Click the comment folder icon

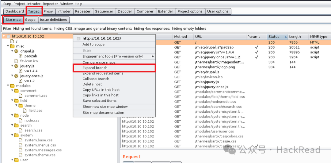click(x=17, y=91)
